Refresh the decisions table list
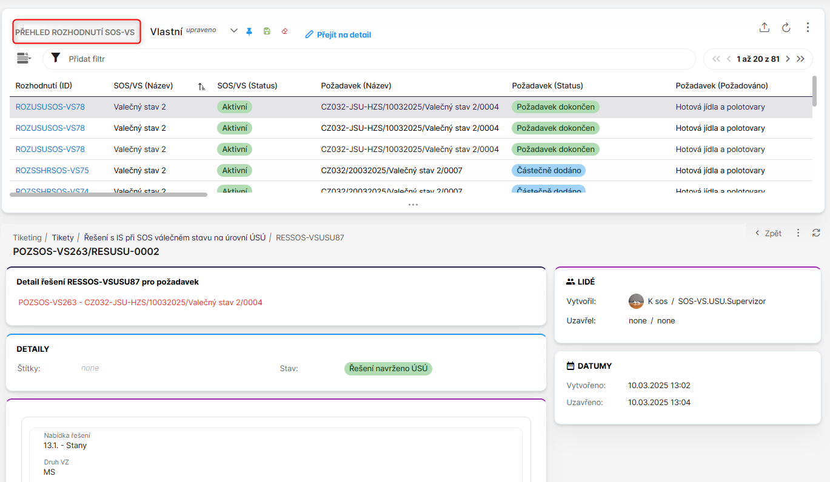830x482 pixels. click(x=786, y=27)
